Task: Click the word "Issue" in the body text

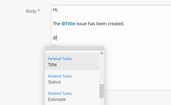Action: pyautogui.click(x=81, y=24)
